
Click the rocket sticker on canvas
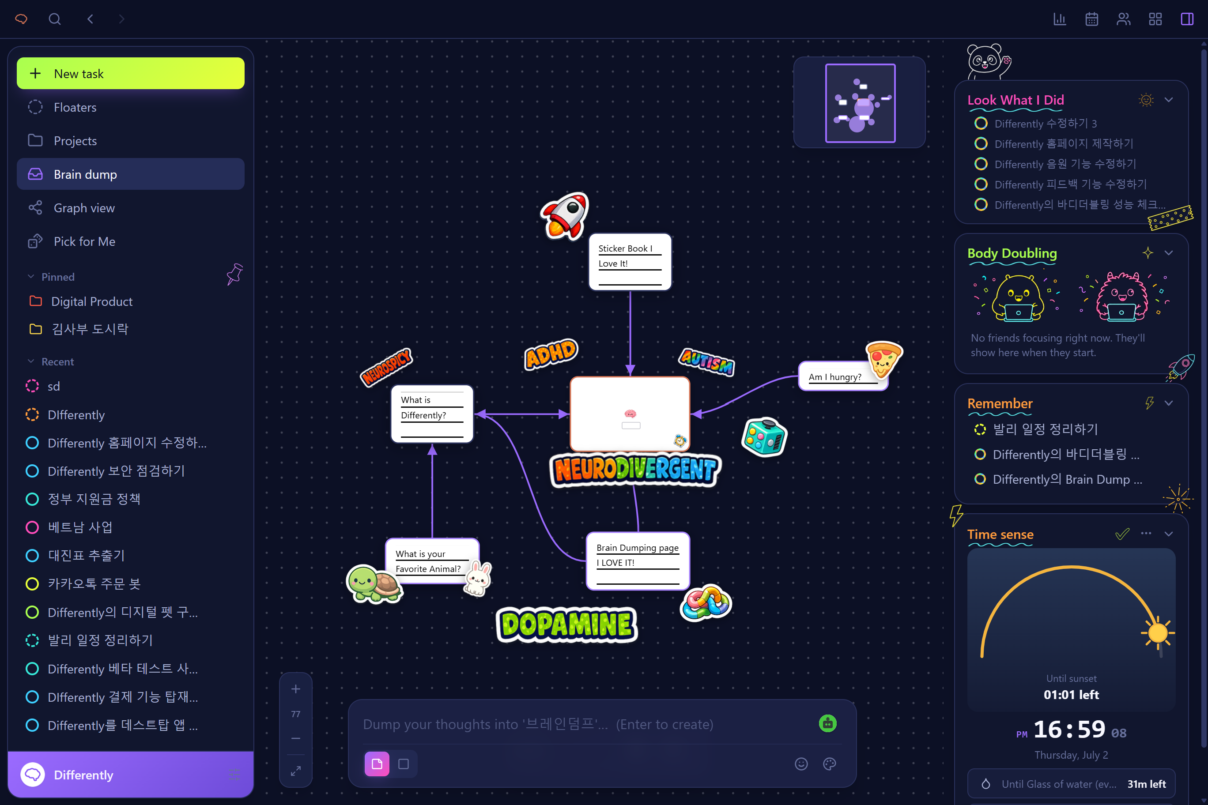[x=565, y=216]
